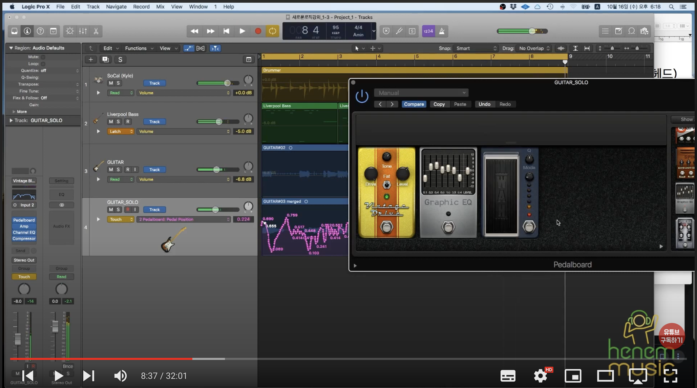Toggle the automation view button

189,48
